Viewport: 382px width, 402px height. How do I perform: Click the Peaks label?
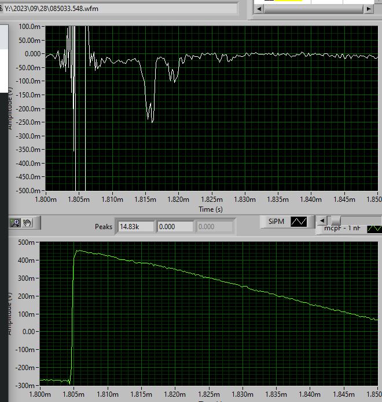104,227
